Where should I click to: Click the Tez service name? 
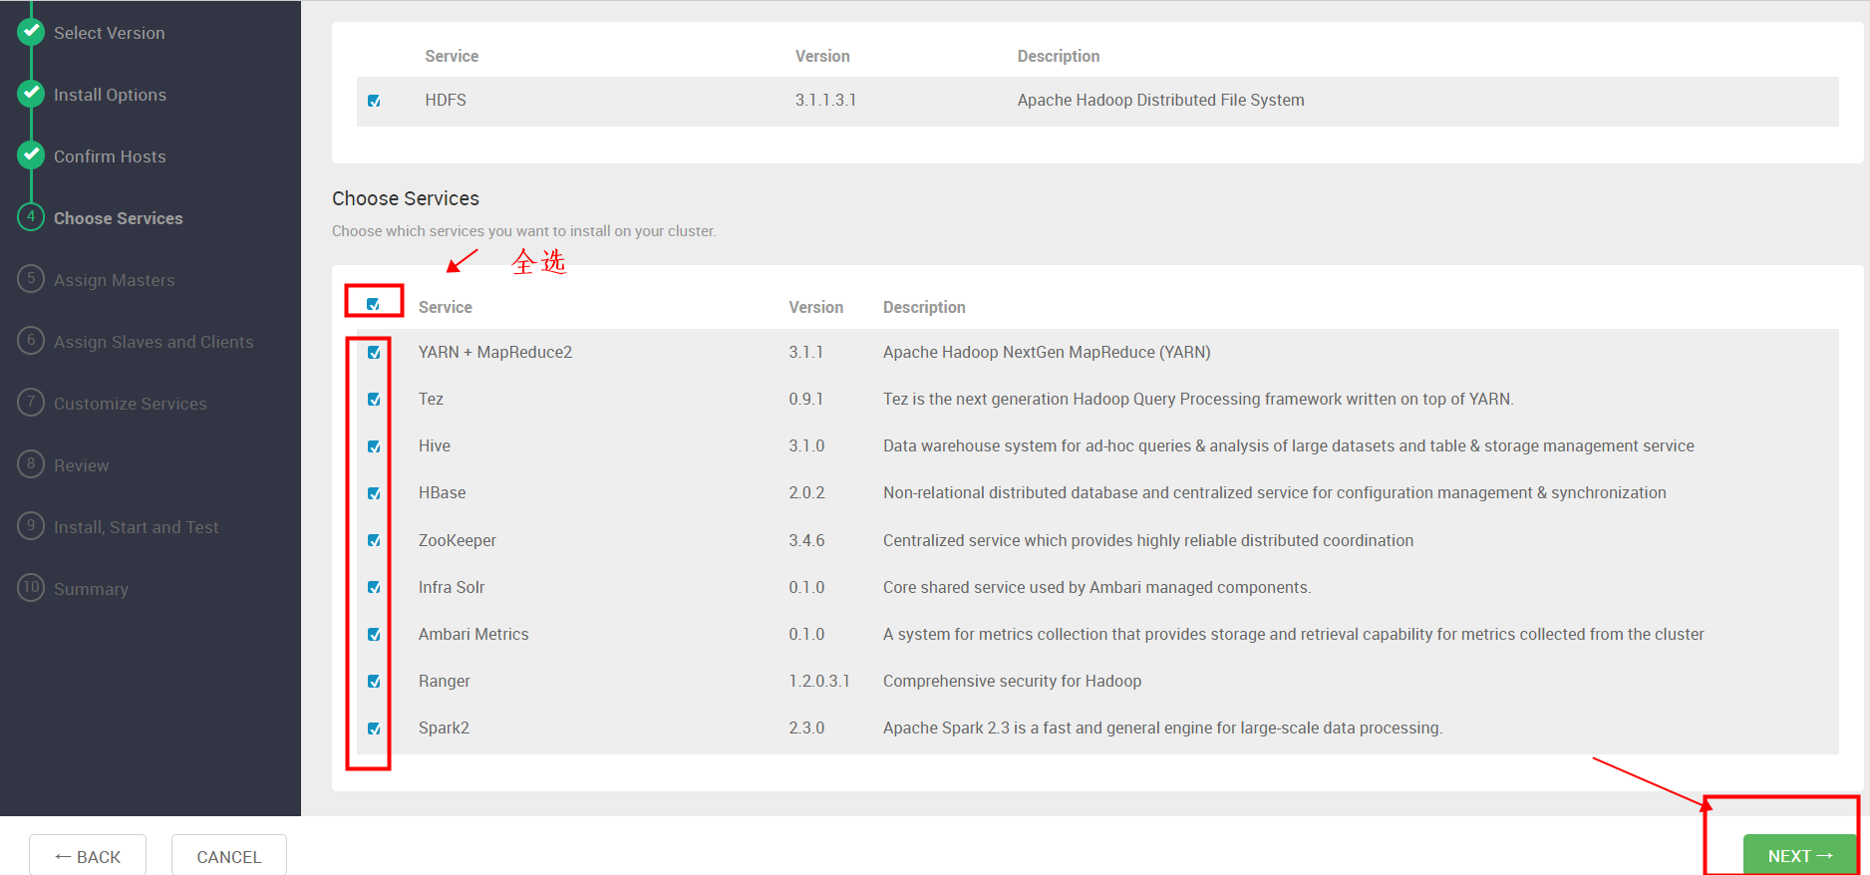[431, 399]
